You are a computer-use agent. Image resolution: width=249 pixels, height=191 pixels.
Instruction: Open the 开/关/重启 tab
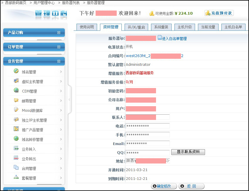(x=136, y=27)
